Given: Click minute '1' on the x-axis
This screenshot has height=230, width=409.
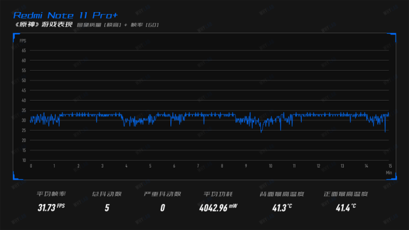Looking at the screenshot, I should point(54,166).
